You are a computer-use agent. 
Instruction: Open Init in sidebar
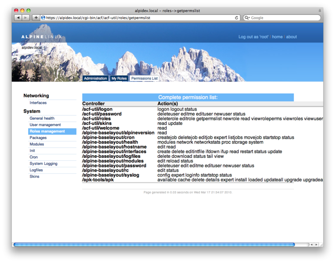click(32, 151)
